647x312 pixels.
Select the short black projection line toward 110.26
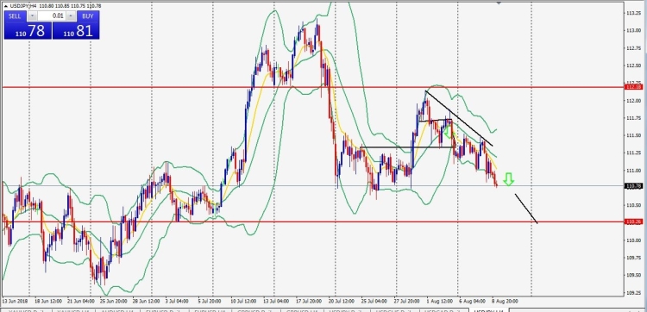[526, 209]
